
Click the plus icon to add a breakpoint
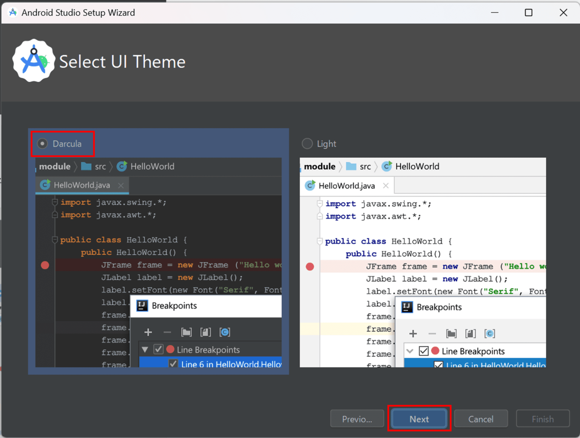click(x=148, y=332)
